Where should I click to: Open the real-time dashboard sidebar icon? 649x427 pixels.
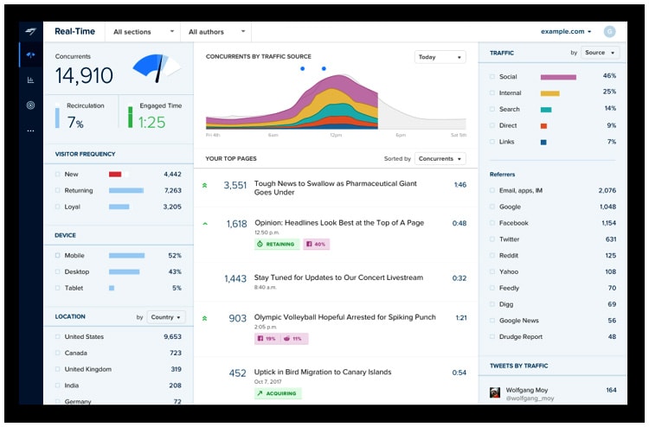click(x=30, y=54)
